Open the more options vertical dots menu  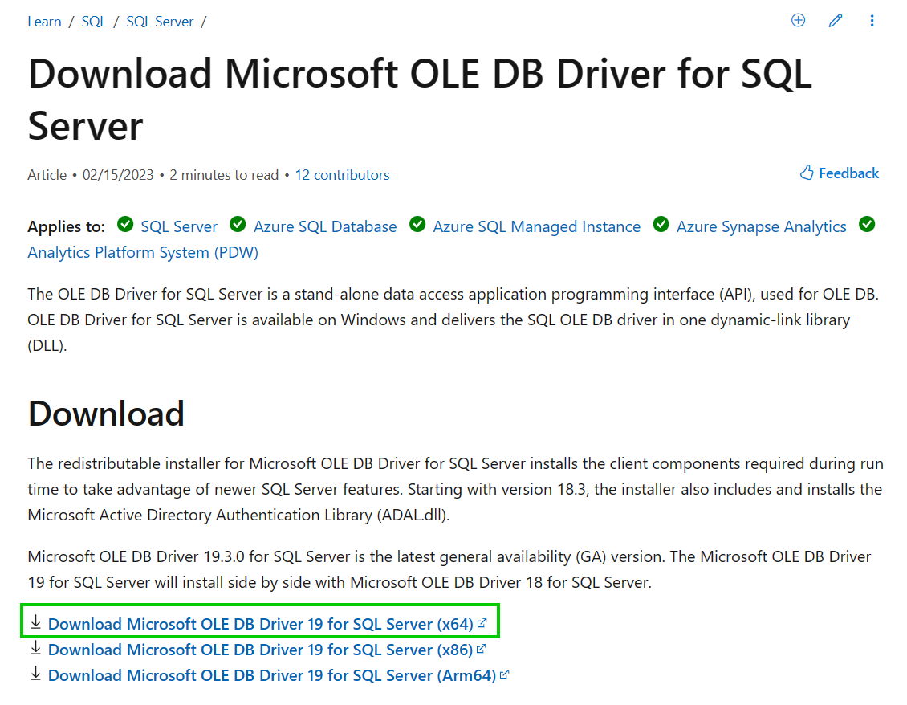872,21
